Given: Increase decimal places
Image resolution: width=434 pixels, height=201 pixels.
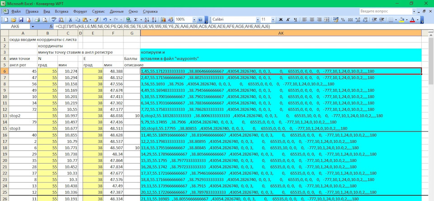Looking at the screenshot, I should click(x=358, y=20).
